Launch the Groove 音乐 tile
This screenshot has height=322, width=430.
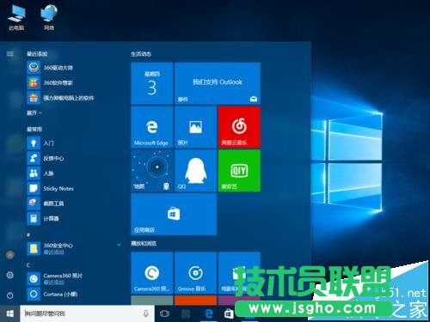click(195, 273)
